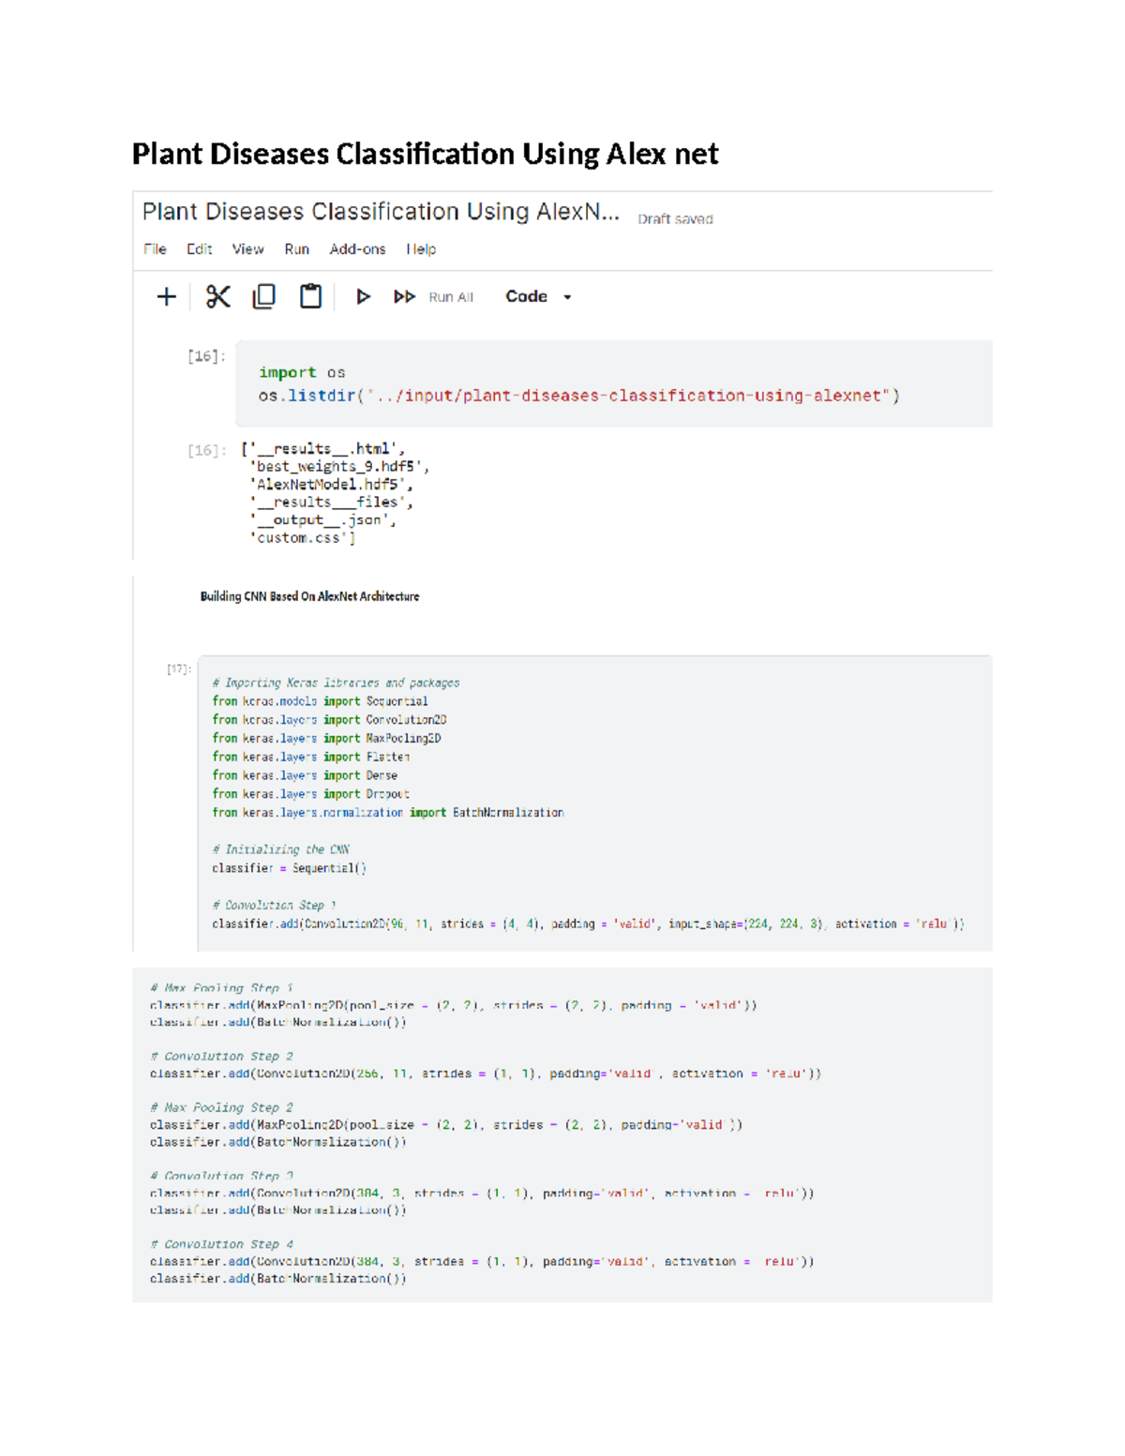1125x1456 pixels.
Task: Cut the cell using scissors icon
Action: click(217, 297)
